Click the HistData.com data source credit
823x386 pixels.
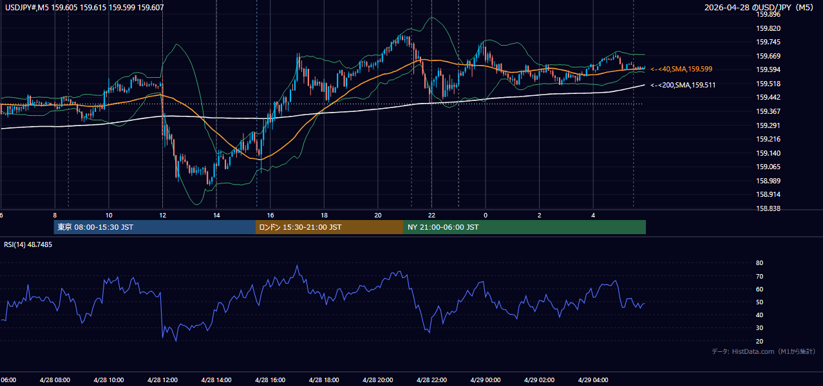pos(764,351)
